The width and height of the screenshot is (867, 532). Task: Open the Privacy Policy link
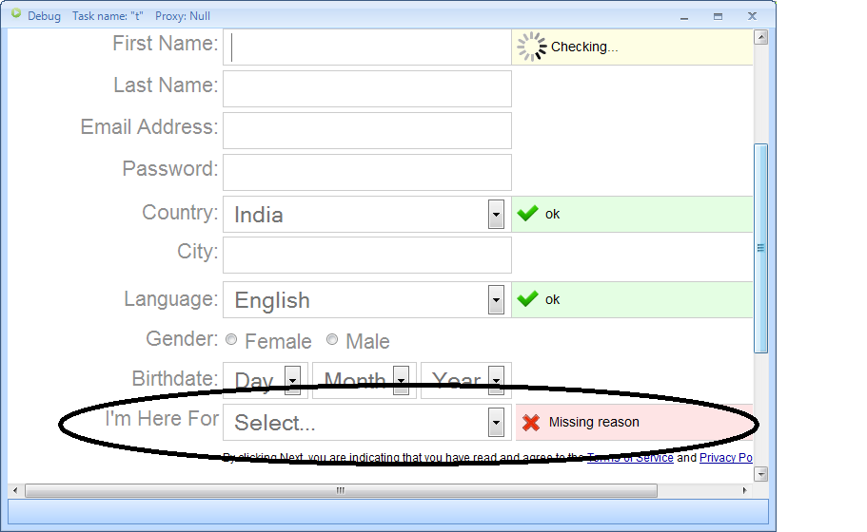pos(726,458)
